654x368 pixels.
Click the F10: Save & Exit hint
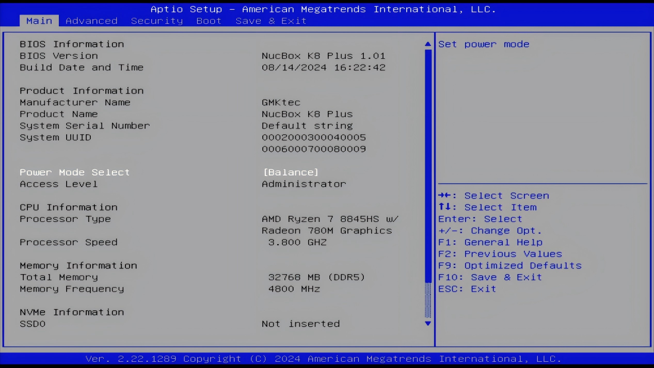tap(490, 278)
